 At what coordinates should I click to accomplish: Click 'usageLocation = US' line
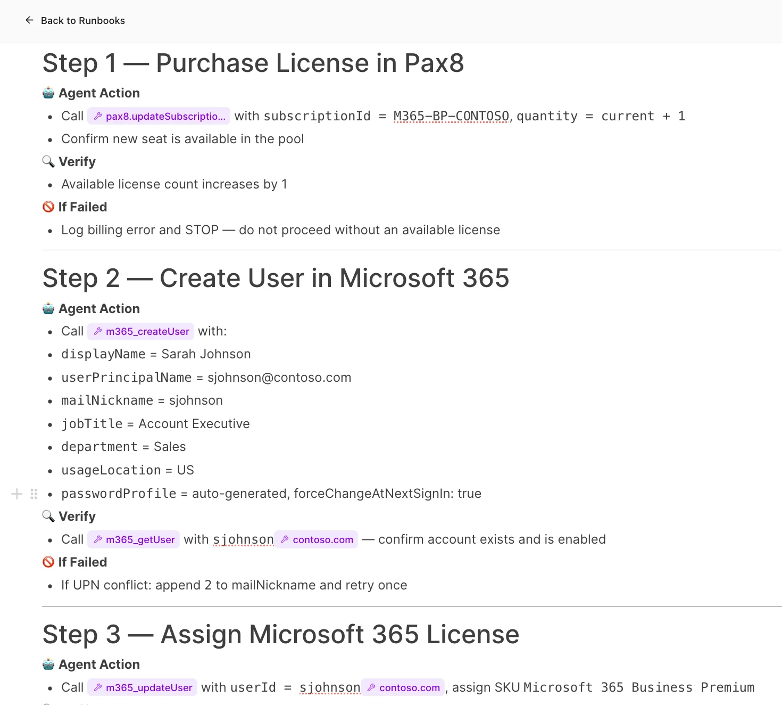pos(128,470)
